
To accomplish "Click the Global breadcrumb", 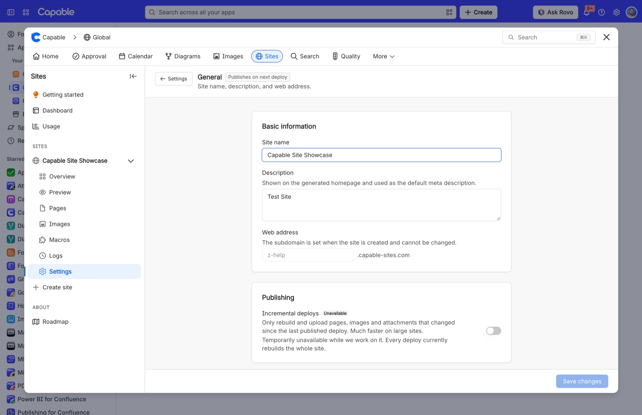I will tap(97, 37).
